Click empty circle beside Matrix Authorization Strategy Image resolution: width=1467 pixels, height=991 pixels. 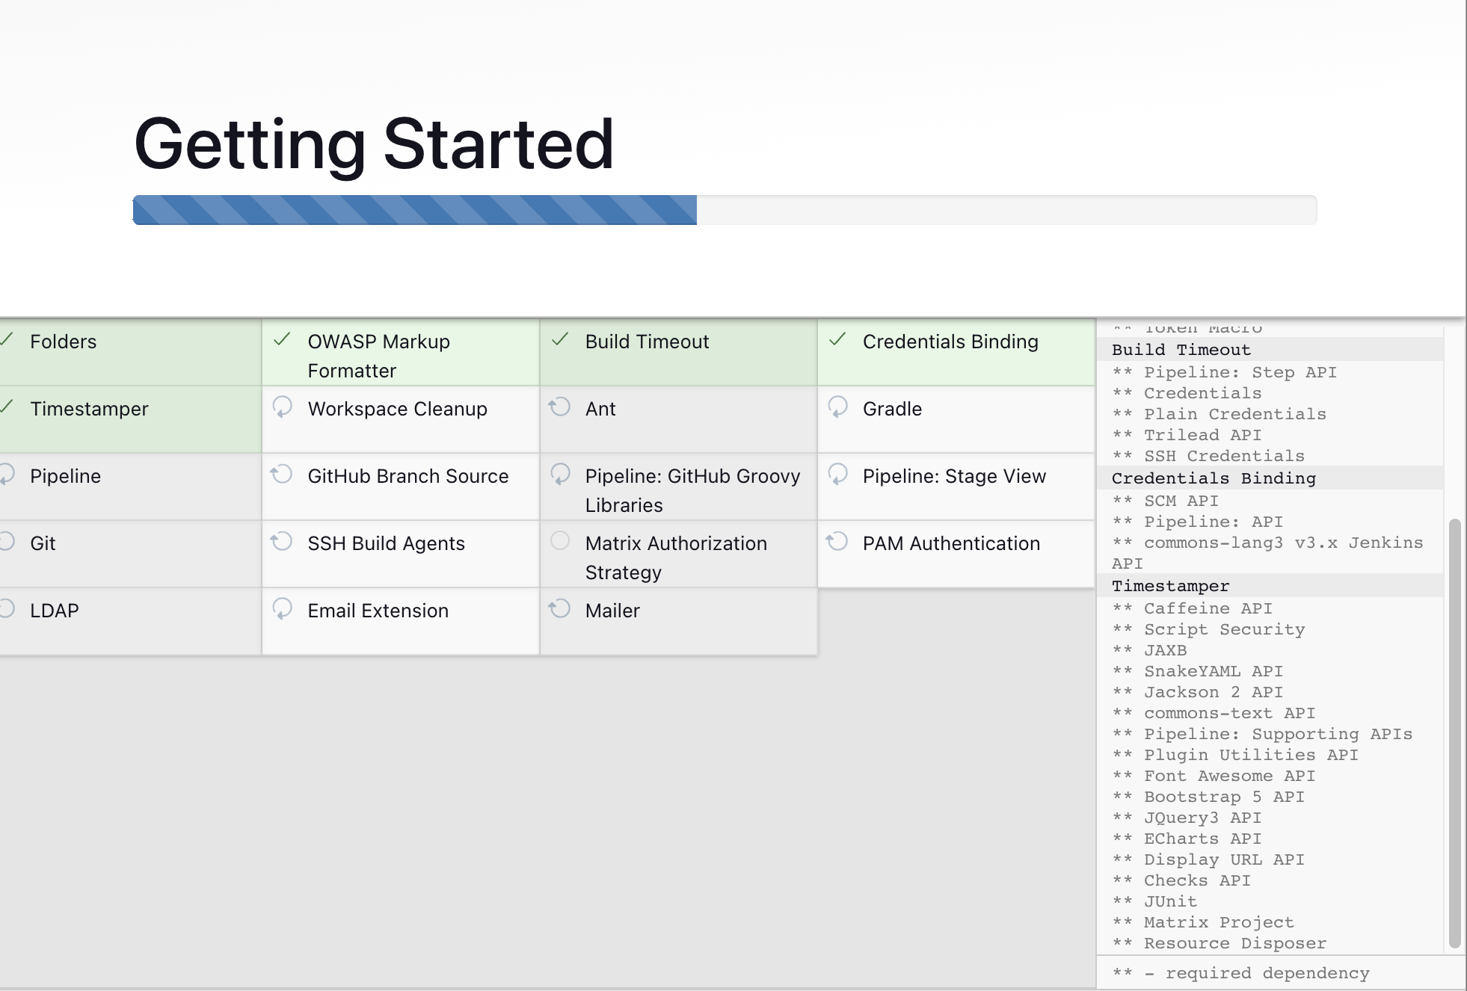pyautogui.click(x=560, y=541)
